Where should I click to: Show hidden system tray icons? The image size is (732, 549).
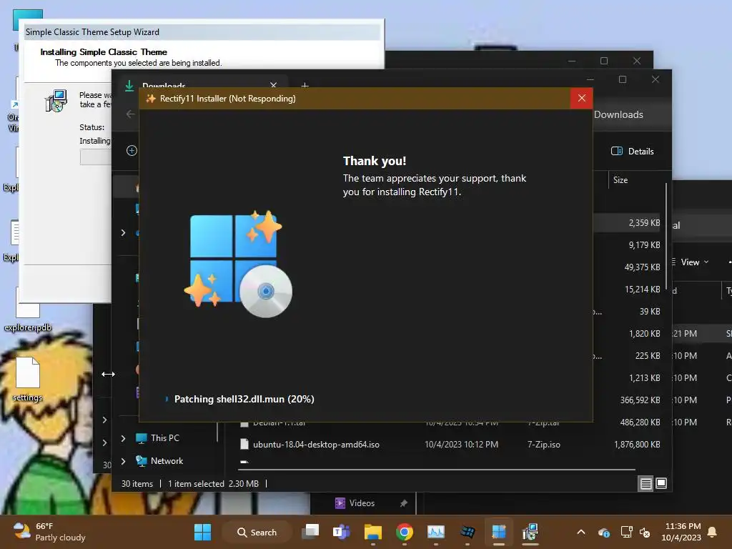click(581, 532)
